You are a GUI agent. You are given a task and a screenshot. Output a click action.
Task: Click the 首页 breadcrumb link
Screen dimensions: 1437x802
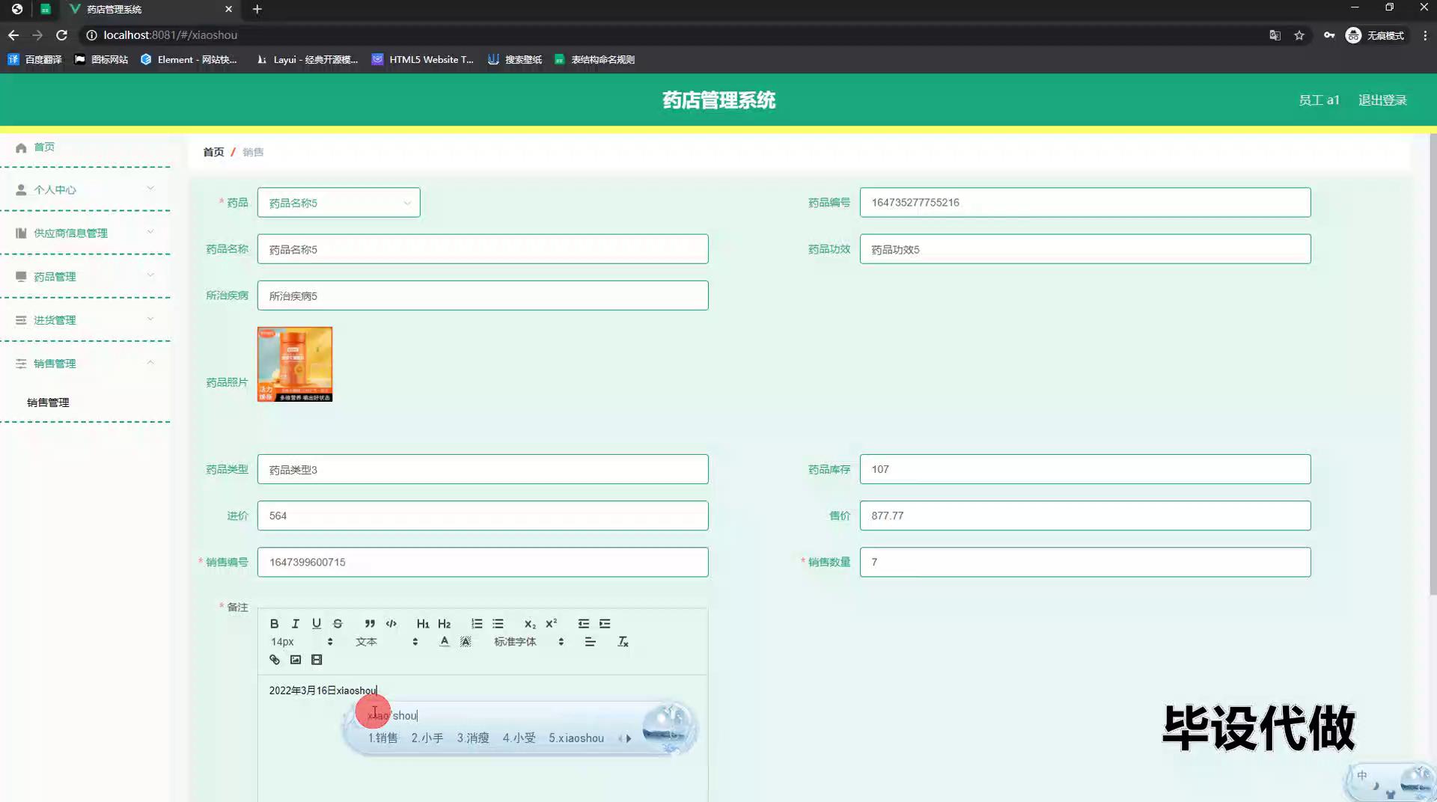point(213,152)
